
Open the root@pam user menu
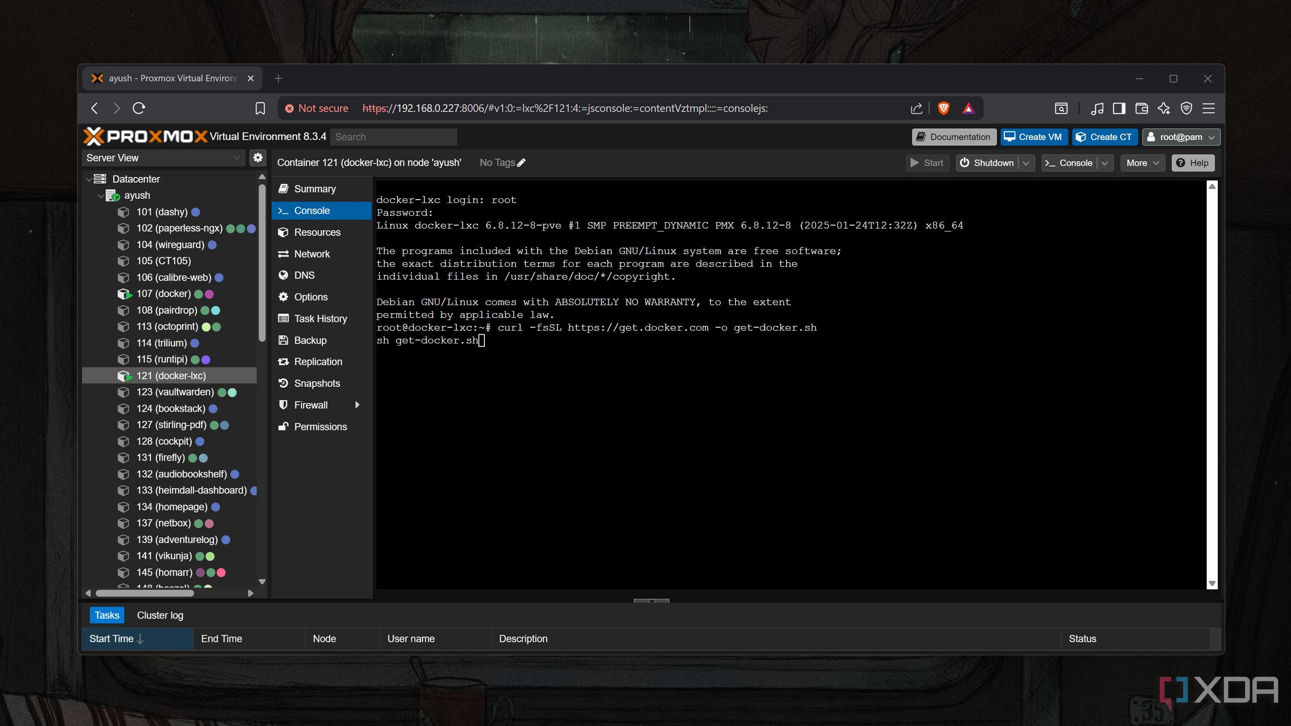(1181, 137)
